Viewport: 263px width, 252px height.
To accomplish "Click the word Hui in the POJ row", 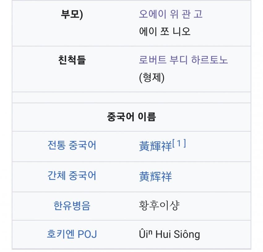I will click(x=163, y=234).
